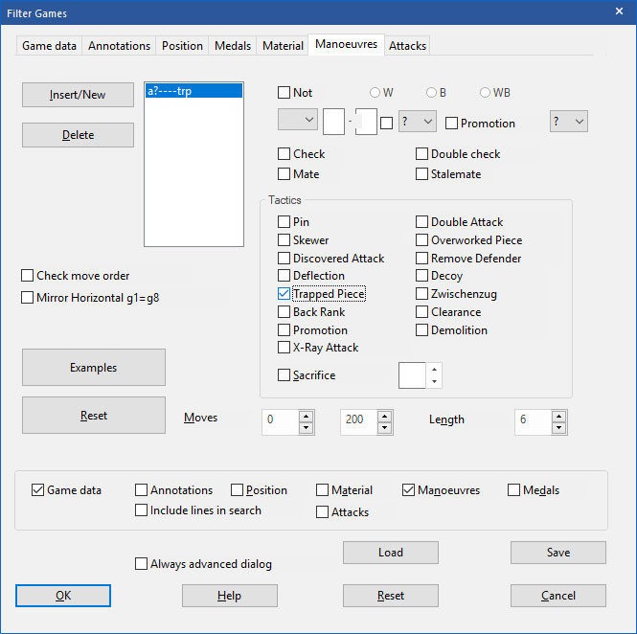
Task: Increase the Moves minimum value
Action: pyautogui.click(x=306, y=417)
